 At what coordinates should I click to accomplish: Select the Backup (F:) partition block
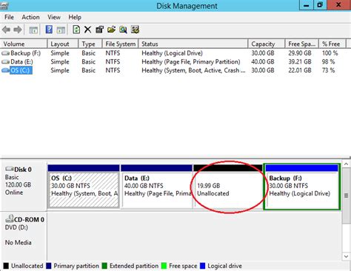pos(302,187)
